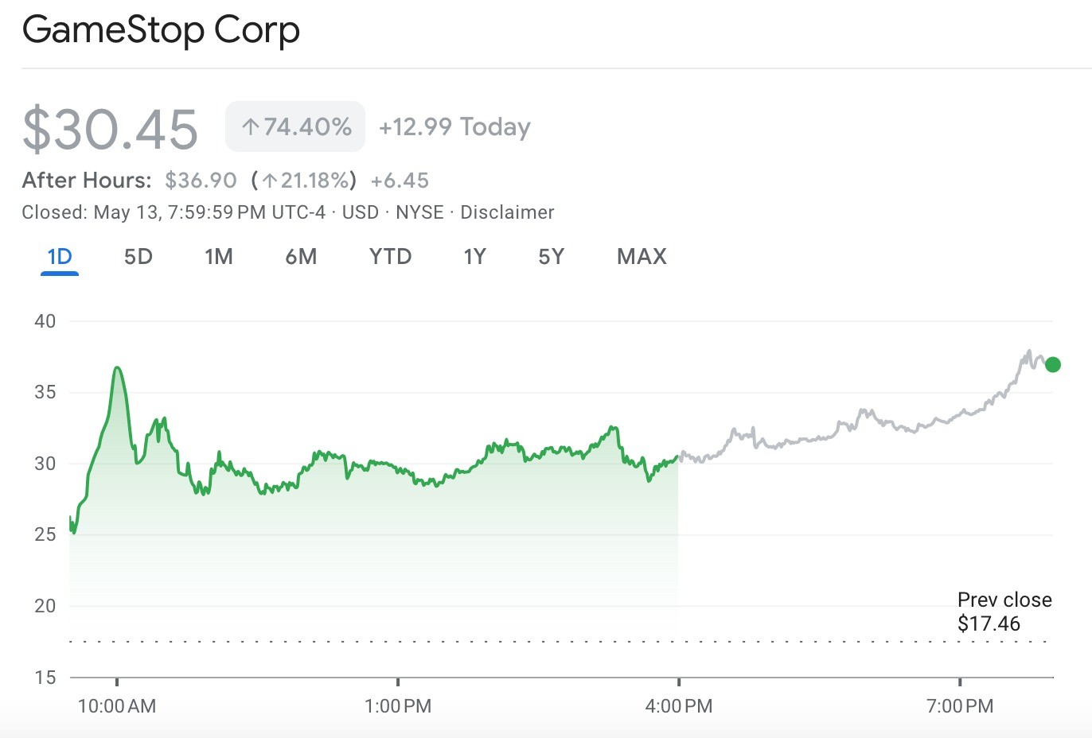Click the up arrow in the 74.40% badge
Viewport: 1092px width, 738px height.
[x=251, y=126]
